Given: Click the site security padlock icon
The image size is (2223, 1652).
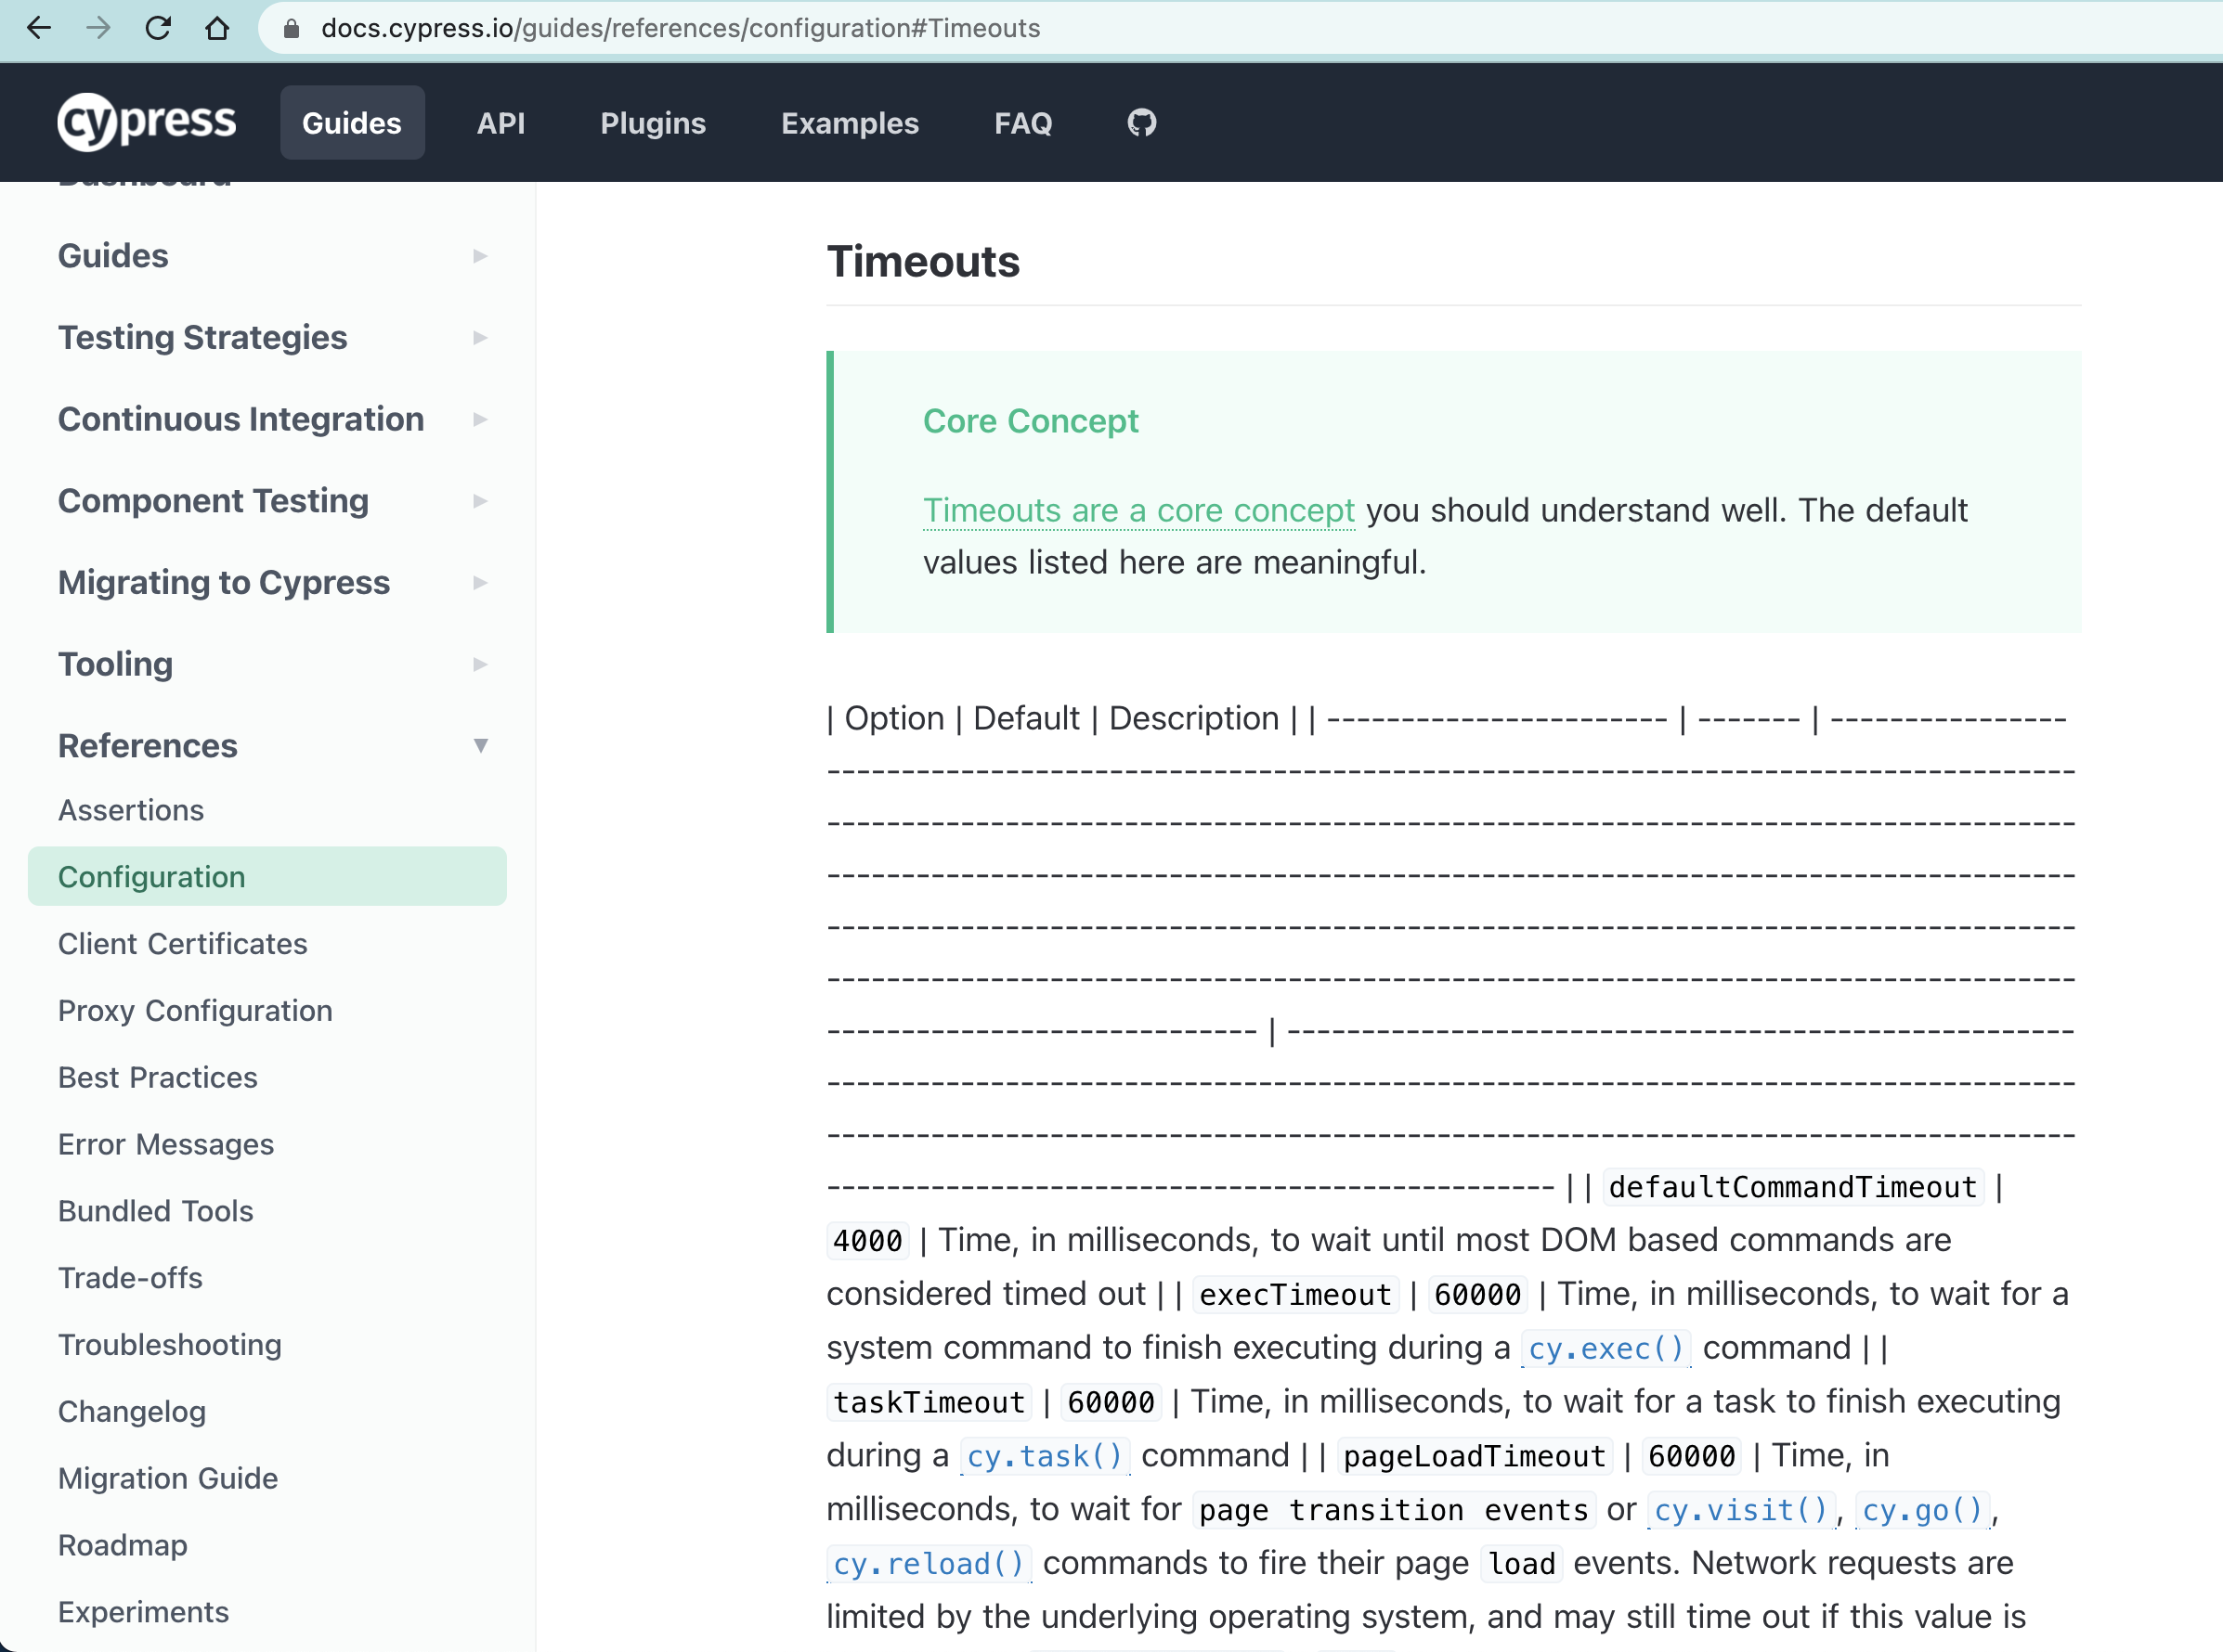Looking at the screenshot, I should point(292,28).
